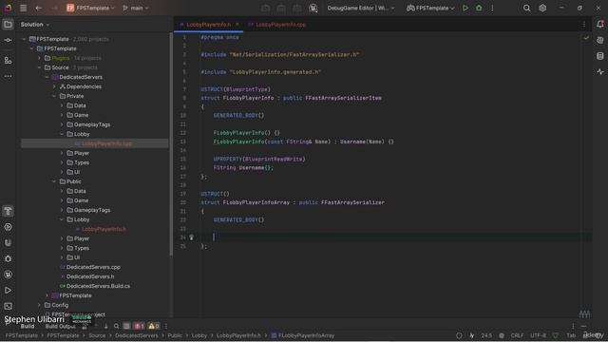The width and height of the screenshot is (608, 342).
Task: Open the Explorer tool window icon
Action: coord(8,25)
